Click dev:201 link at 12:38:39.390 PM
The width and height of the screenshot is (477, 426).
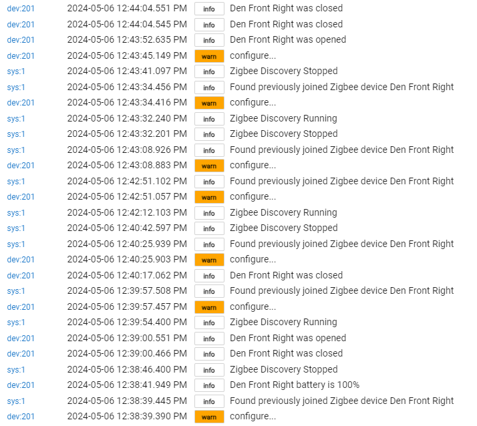21,417
